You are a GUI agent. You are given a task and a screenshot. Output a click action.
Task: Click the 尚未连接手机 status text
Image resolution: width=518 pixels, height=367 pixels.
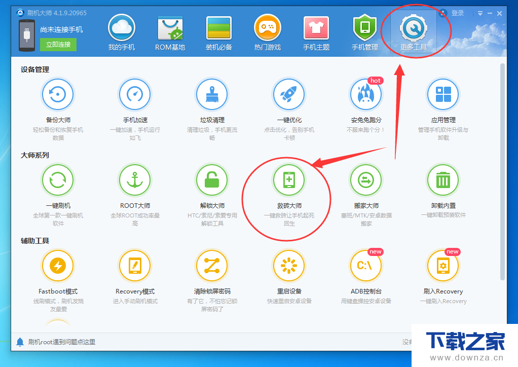61,29
